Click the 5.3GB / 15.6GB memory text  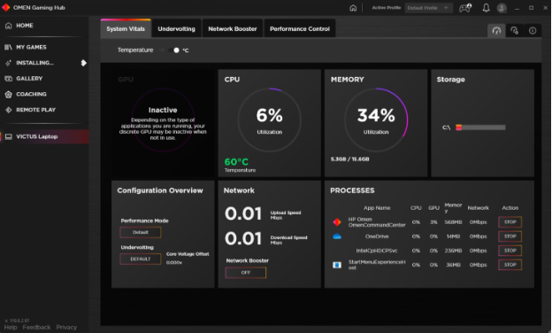pos(350,159)
